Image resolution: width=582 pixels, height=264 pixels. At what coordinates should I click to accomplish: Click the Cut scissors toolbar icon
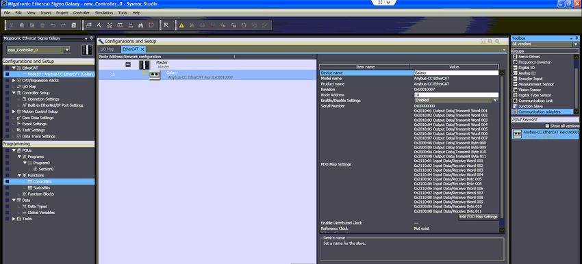12,25
